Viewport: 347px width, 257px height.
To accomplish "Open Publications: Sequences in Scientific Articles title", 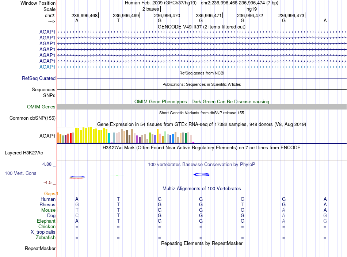I will pos(202,84).
